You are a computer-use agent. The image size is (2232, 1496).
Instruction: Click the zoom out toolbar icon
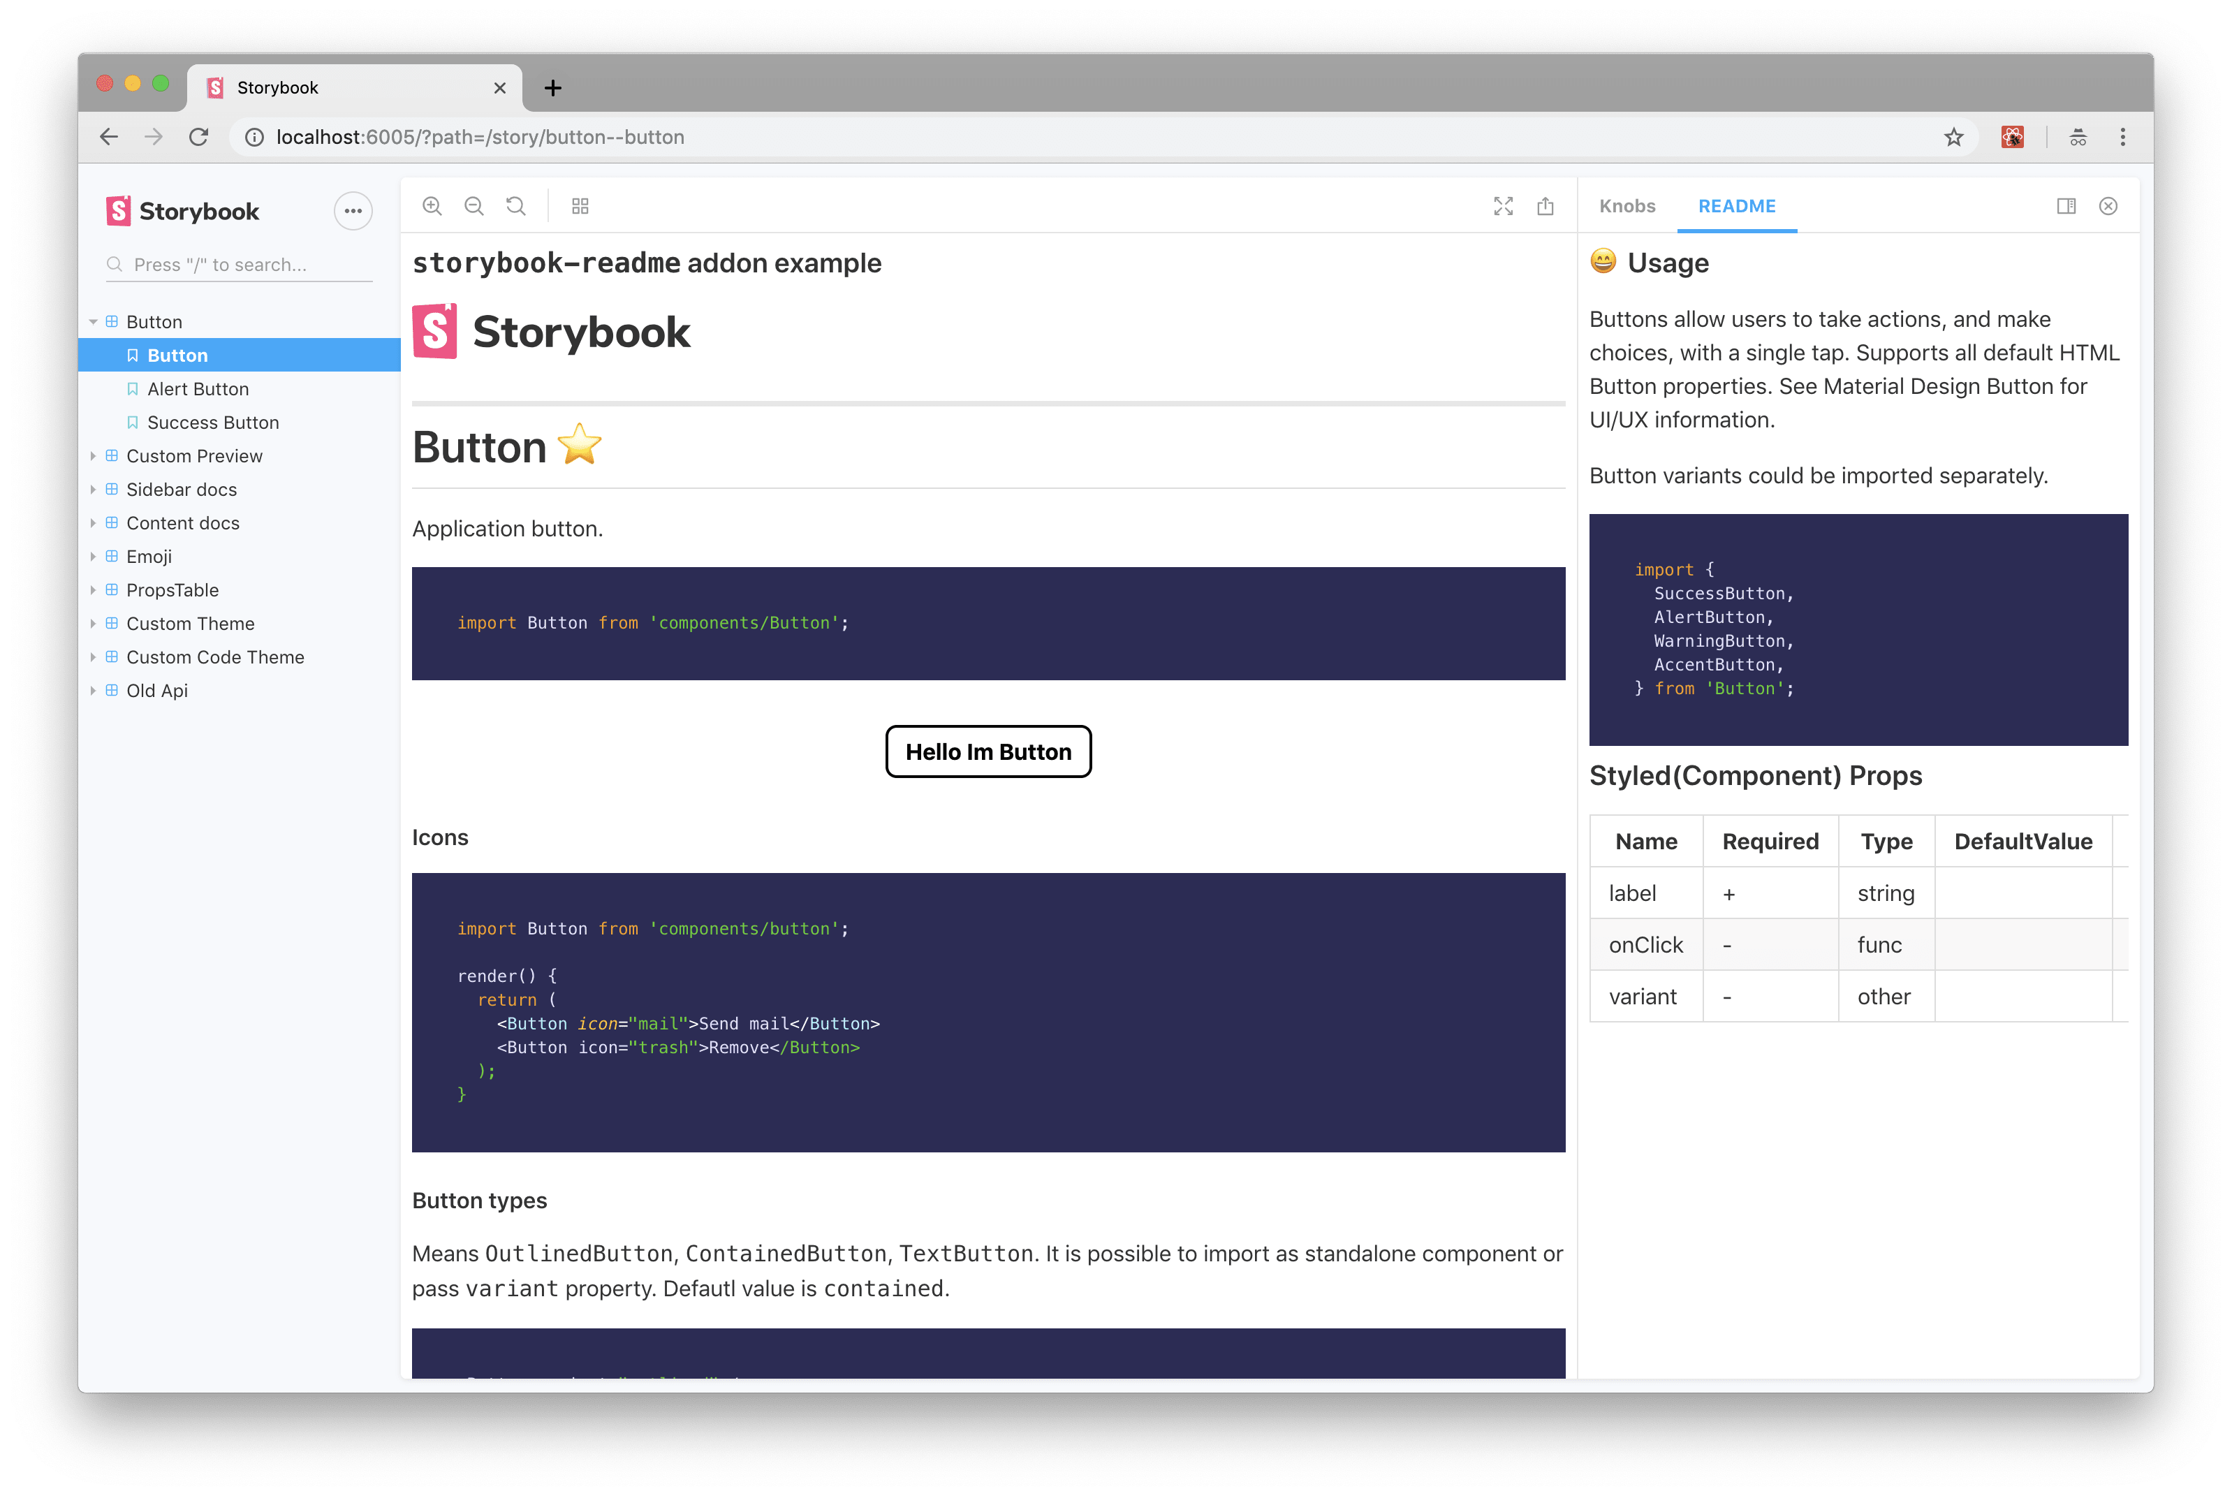[474, 206]
